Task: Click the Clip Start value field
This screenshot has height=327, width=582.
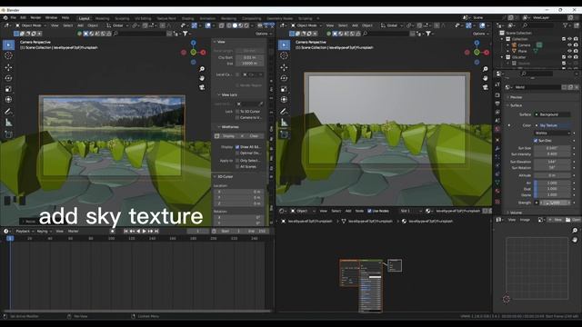Action: 250,58
